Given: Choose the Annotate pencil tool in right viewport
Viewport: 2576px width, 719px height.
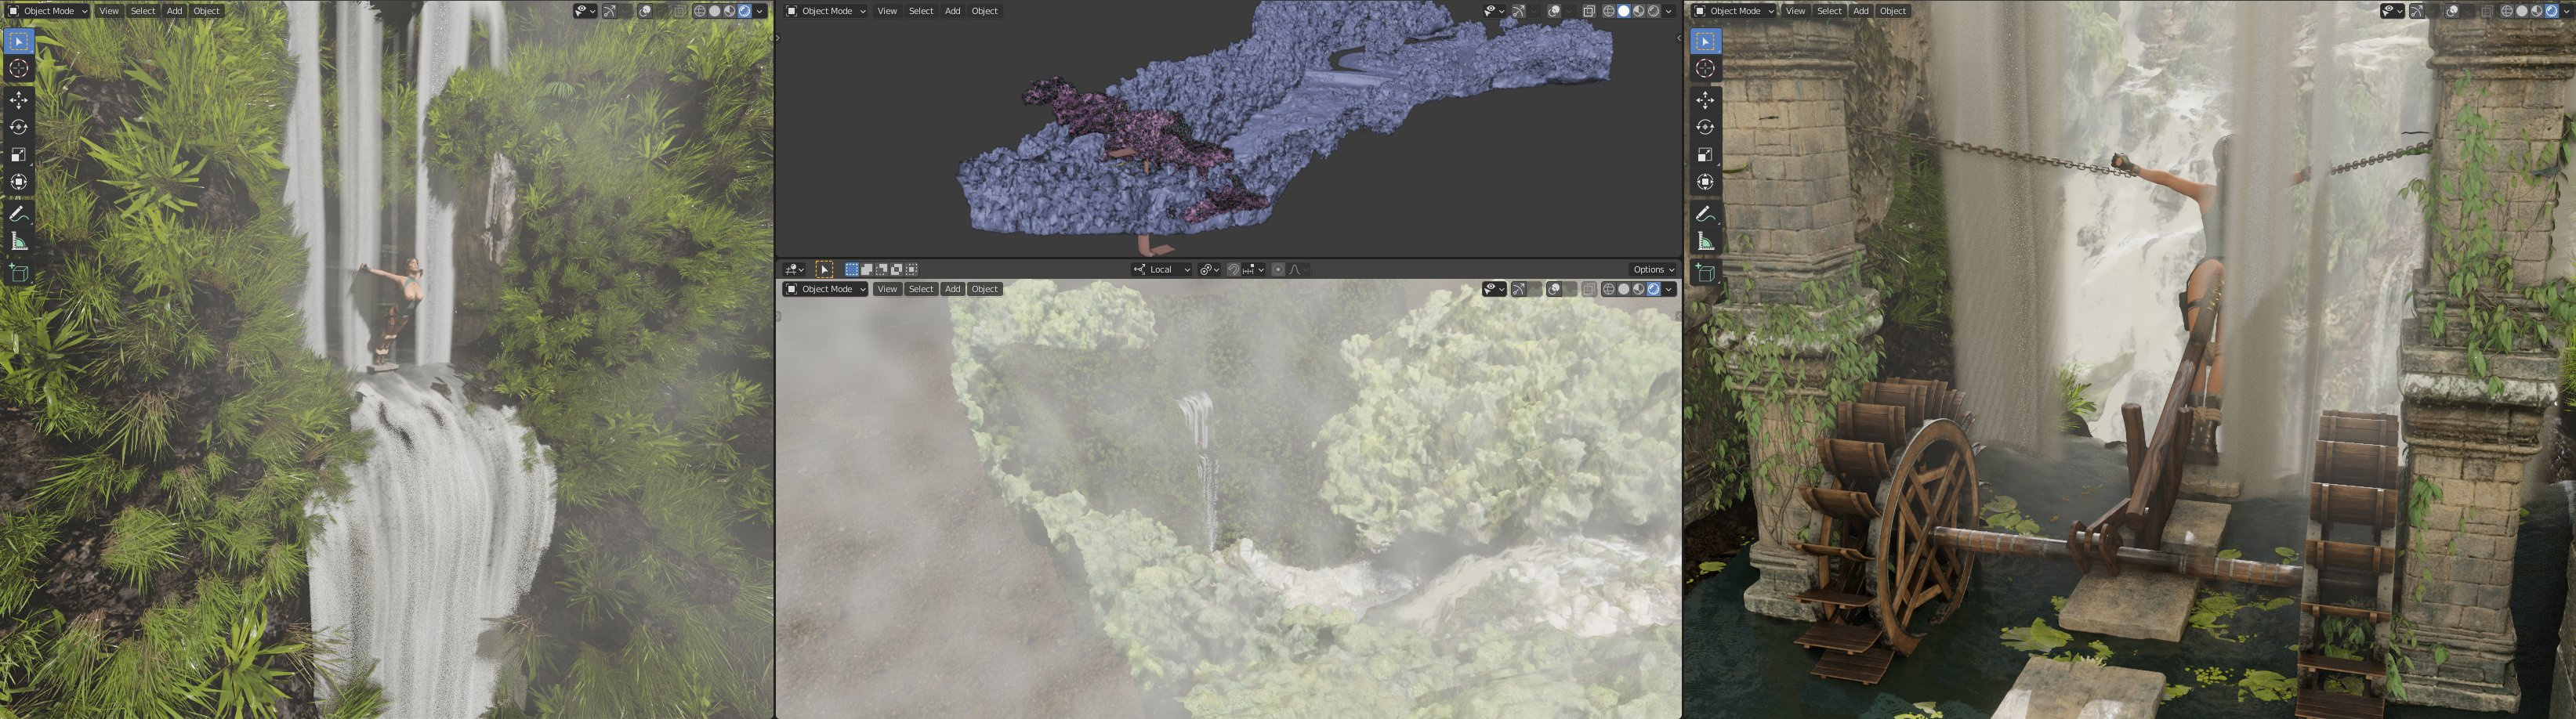Looking at the screenshot, I should coord(1705,214).
